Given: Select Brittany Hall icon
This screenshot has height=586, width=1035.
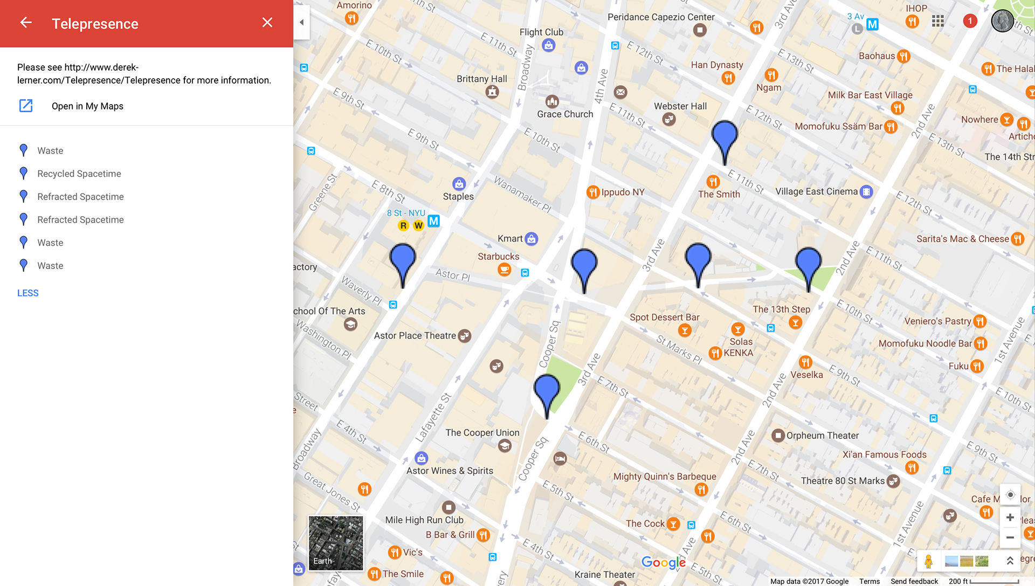Looking at the screenshot, I should pos(492,92).
